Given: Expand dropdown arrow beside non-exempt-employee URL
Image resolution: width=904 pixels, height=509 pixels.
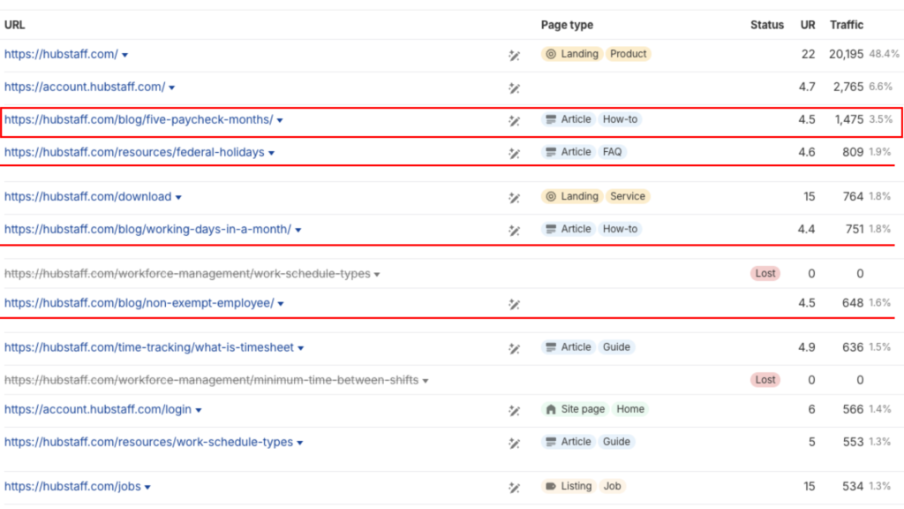Looking at the screenshot, I should [x=282, y=304].
